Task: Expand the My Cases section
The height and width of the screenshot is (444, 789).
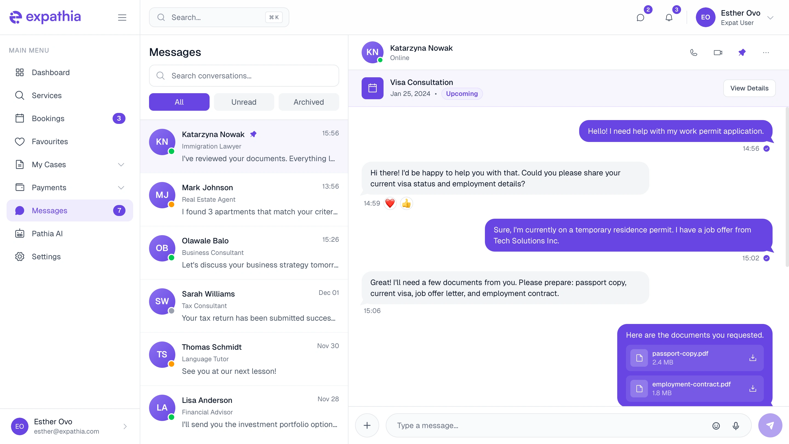Action: (121, 164)
